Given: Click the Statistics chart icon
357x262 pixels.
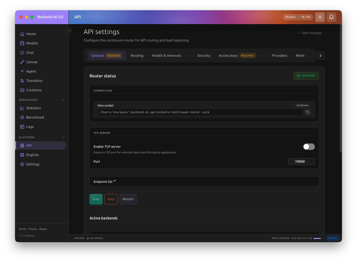Looking at the screenshot, I should pos(22,108).
